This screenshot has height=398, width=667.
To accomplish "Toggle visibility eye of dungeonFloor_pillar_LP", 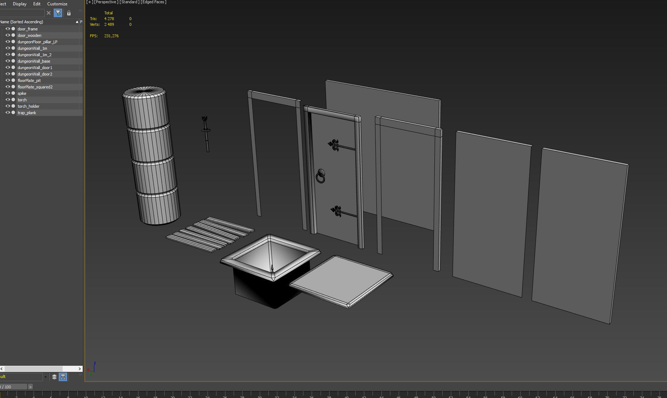I will [8, 42].
